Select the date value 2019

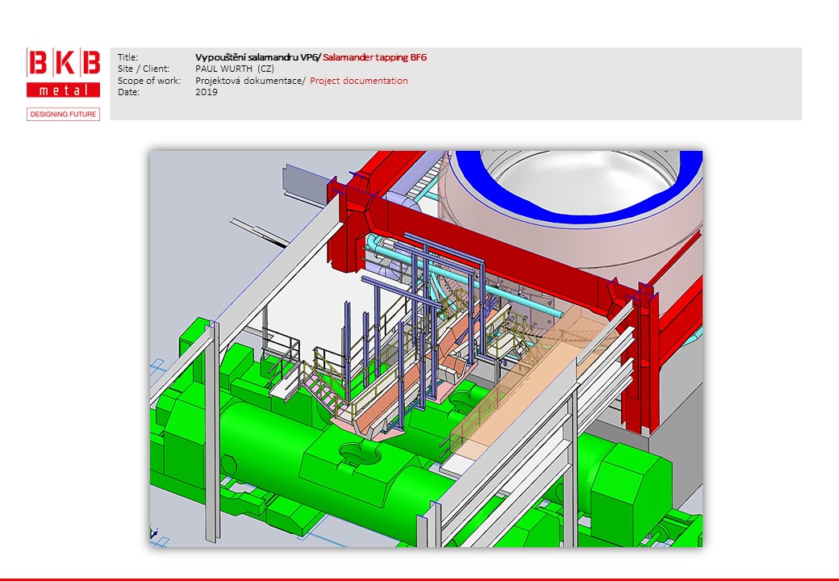pyautogui.click(x=207, y=92)
